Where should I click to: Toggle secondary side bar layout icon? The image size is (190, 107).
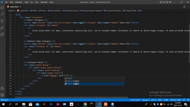click(x=167, y=2)
